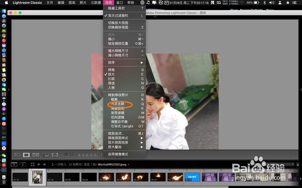
Task: Open Survey view using its toolbar icon
Action: [45, 155]
